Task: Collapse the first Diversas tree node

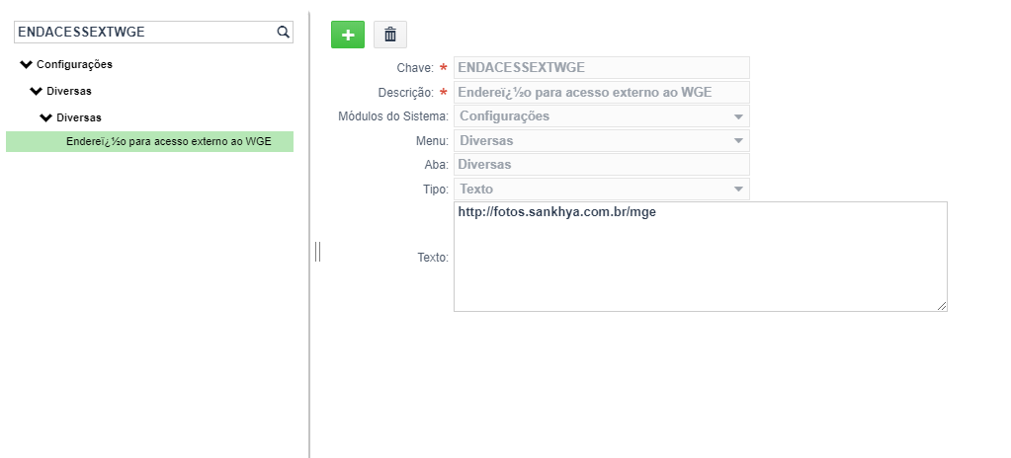Action: pos(37,91)
